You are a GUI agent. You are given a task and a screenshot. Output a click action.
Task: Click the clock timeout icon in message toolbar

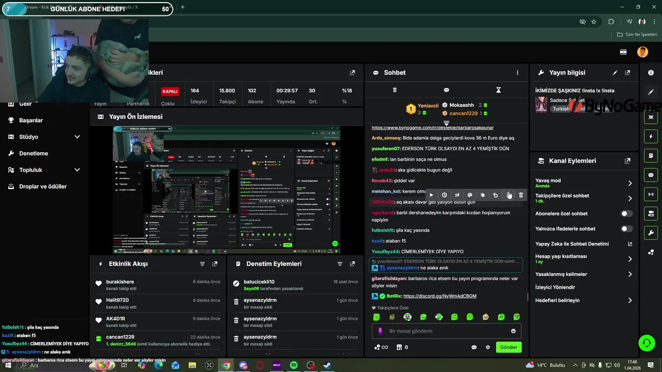(444, 195)
